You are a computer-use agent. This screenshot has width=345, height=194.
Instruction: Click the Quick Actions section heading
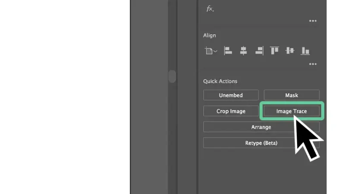[x=220, y=81]
